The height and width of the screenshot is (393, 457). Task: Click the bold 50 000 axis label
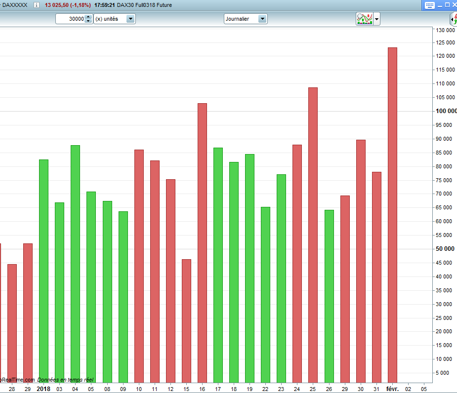tap(445, 249)
